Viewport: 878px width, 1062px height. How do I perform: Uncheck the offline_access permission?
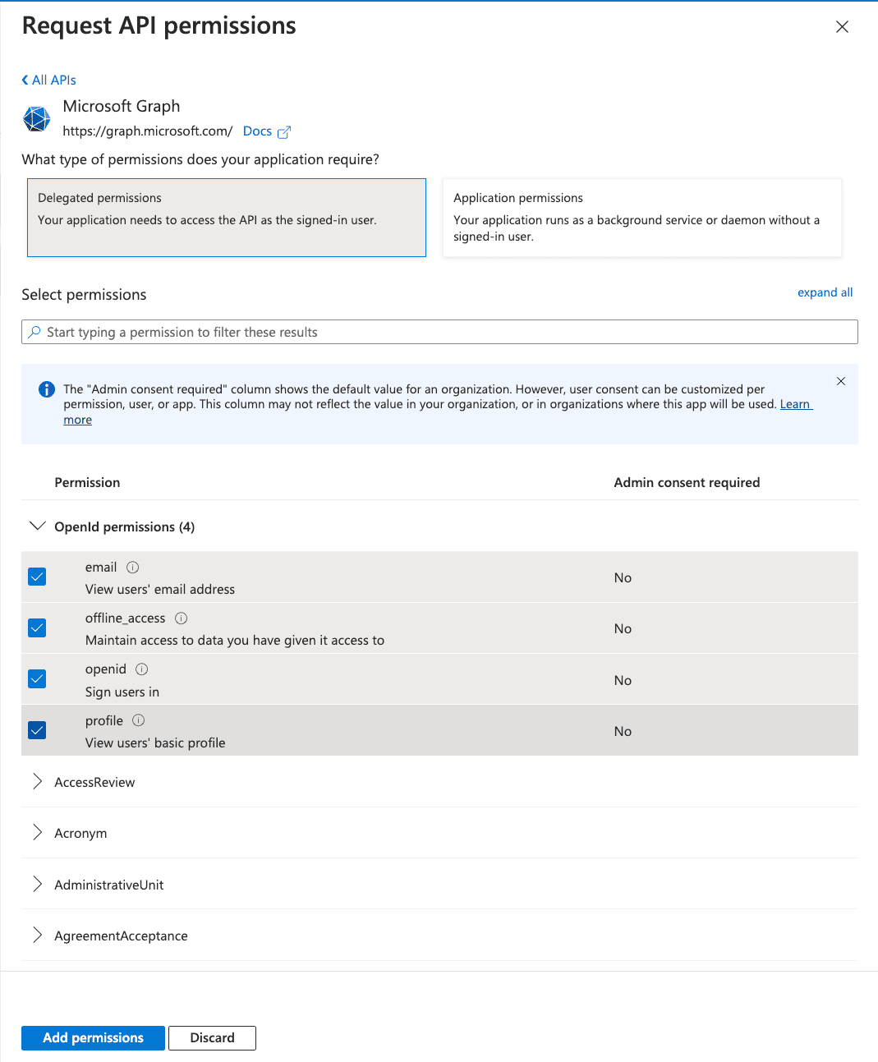36,628
